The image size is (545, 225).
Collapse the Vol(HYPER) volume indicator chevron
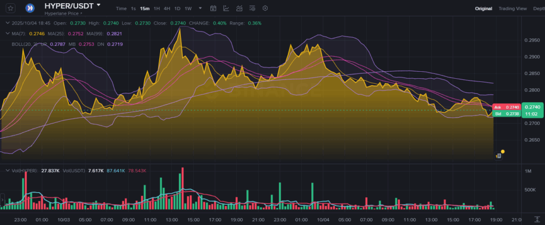6,170
